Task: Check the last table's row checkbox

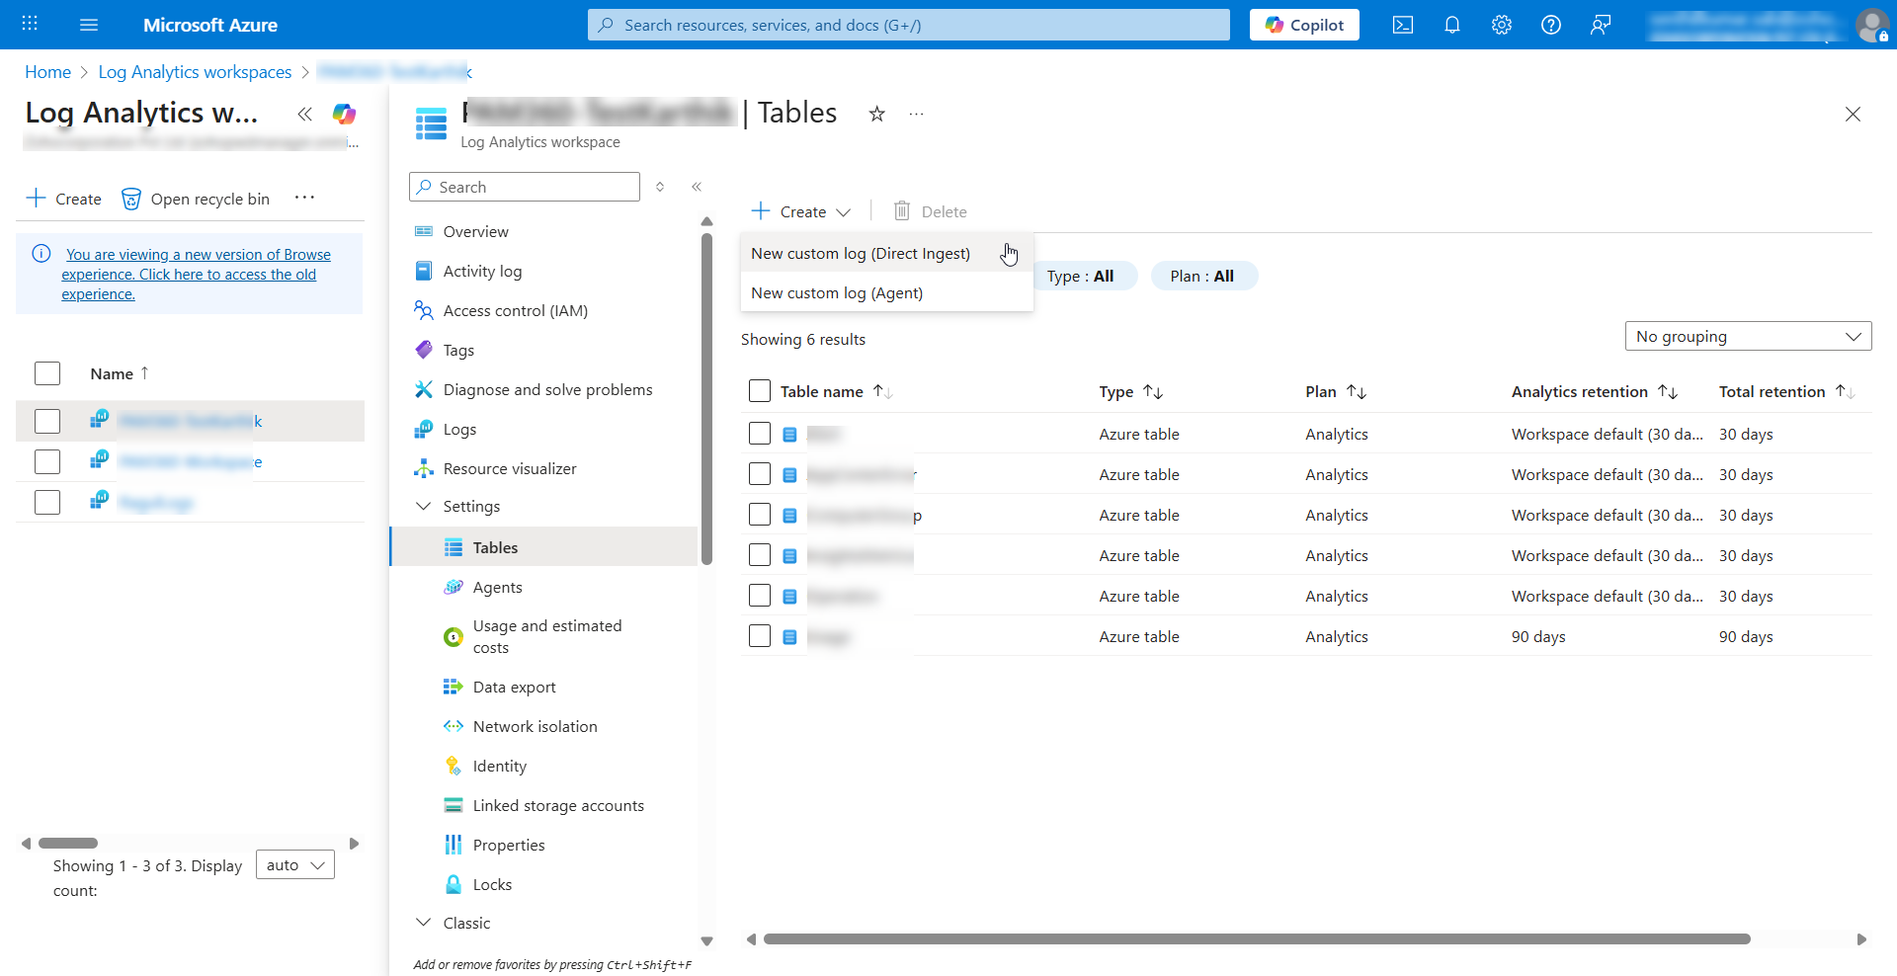Action: [760, 635]
